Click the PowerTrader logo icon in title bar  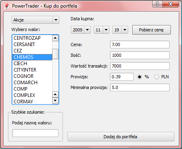tap(7, 6)
